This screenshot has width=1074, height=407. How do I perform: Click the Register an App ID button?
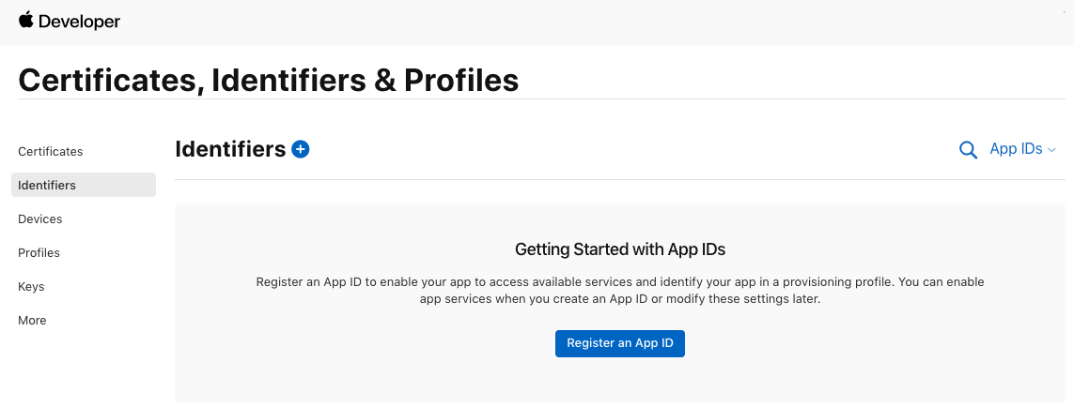point(620,343)
